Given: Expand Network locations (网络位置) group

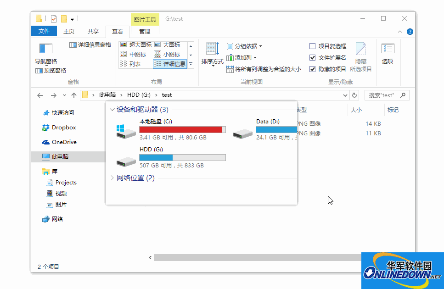Looking at the screenshot, I should pyautogui.click(x=112, y=178).
